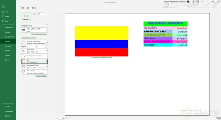Increment the Páginas start page spinner

click(34, 46)
